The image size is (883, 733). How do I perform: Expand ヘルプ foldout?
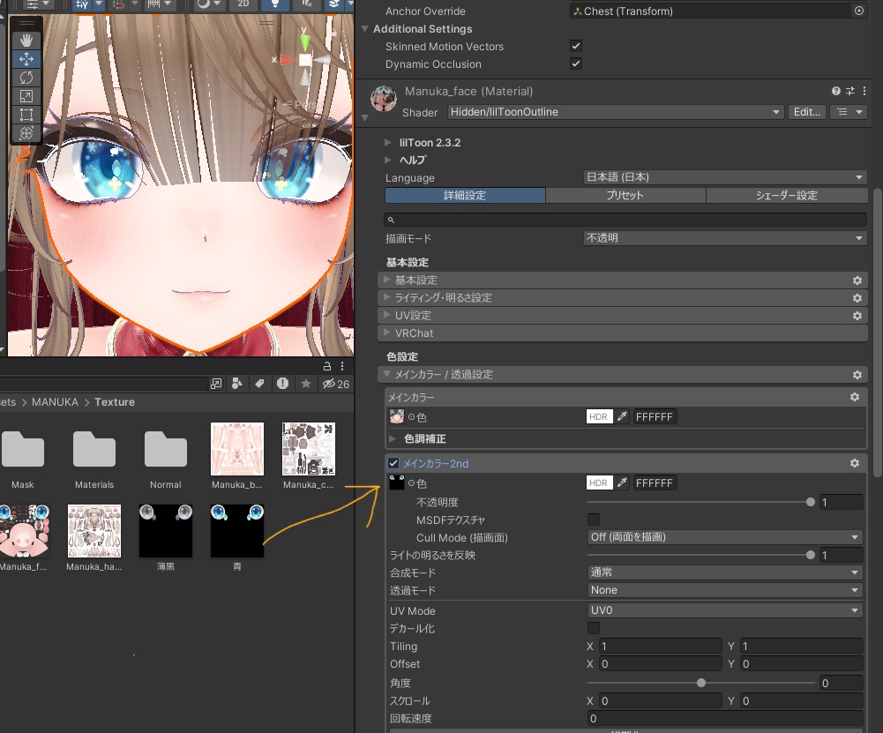pyautogui.click(x=387, y=160)
